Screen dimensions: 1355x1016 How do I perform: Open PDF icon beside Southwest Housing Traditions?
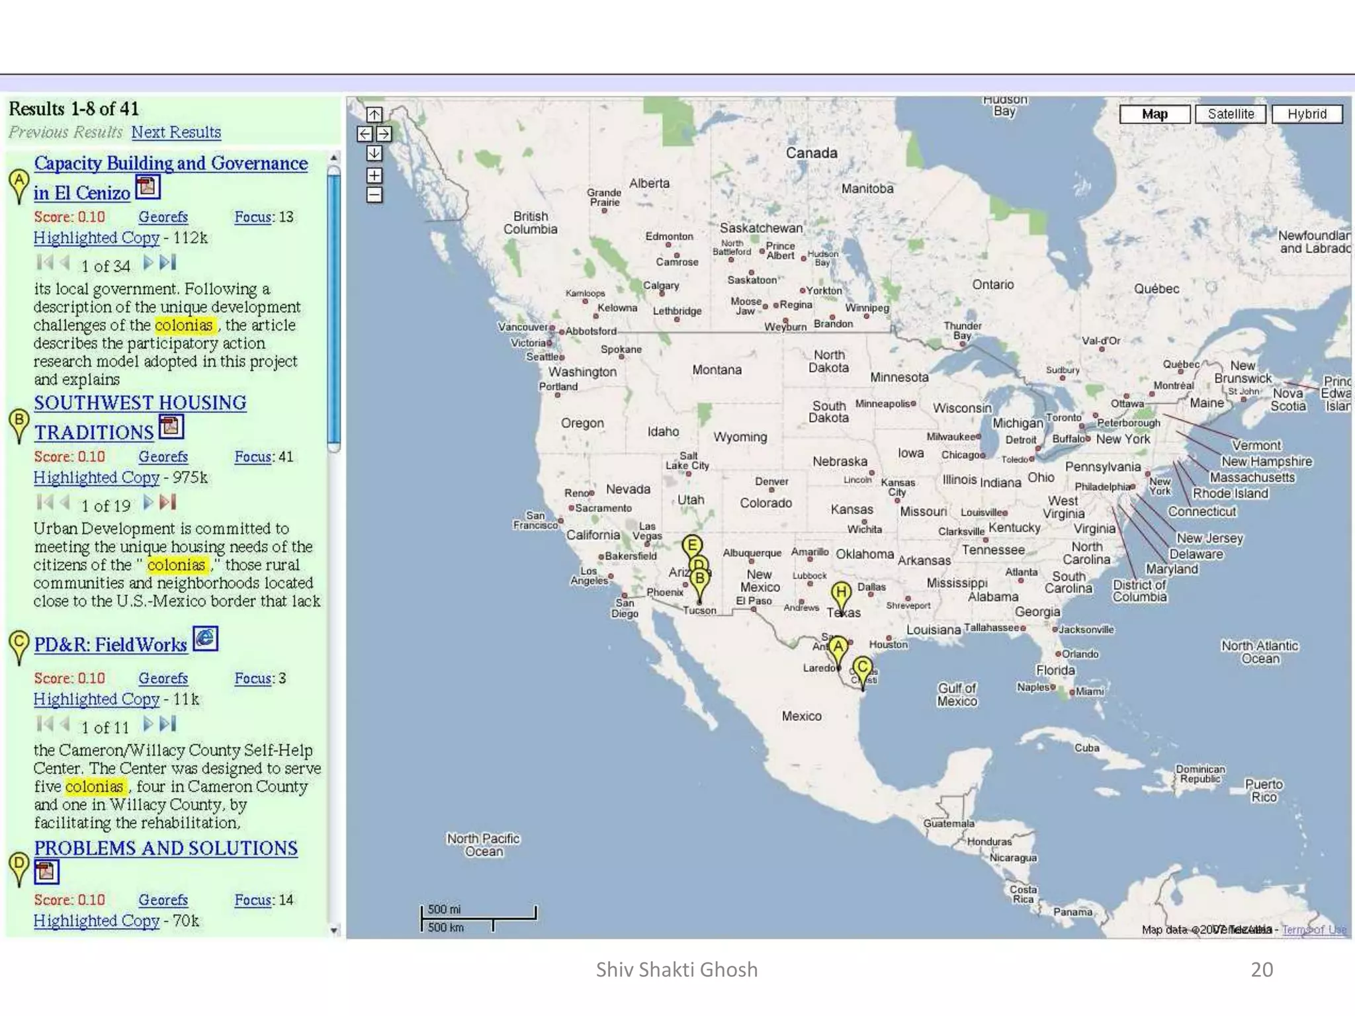pos(171,427)
